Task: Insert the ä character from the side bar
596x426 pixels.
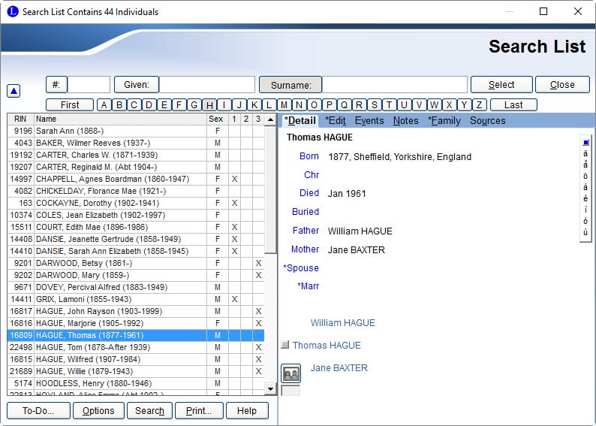Action: (585, 153)
